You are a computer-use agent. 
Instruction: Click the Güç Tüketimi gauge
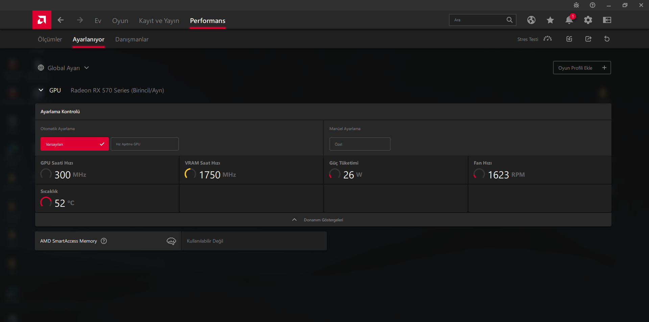click(335, 174)
